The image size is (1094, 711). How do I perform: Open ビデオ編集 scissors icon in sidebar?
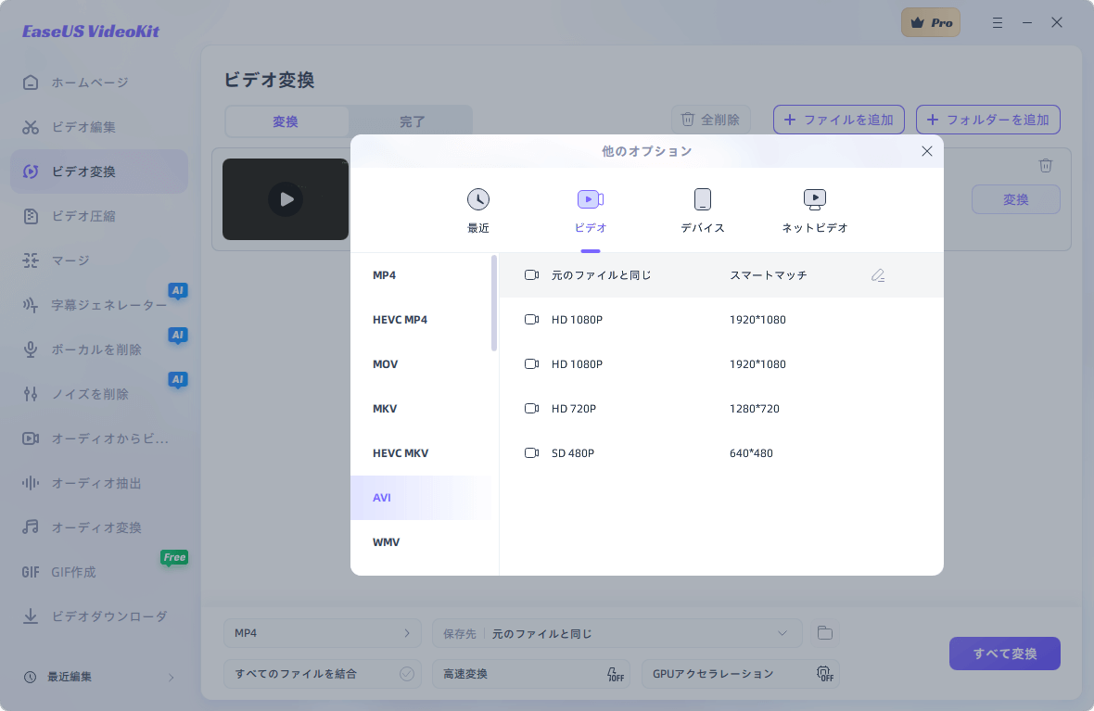point(30,127)
